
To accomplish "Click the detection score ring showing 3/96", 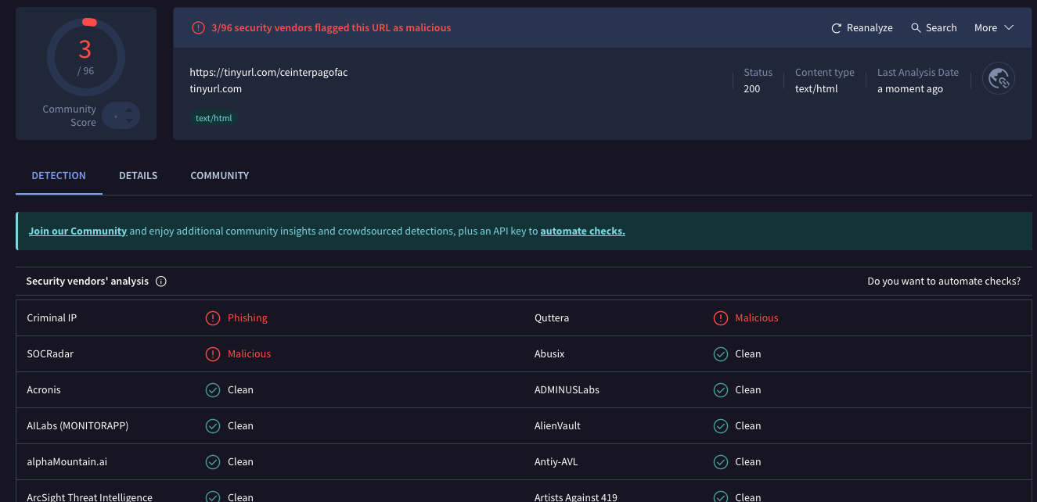I will coord(85,56).
